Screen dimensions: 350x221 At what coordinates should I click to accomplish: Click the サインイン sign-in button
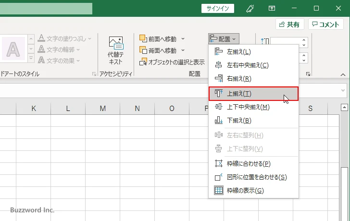pos(218,9)
